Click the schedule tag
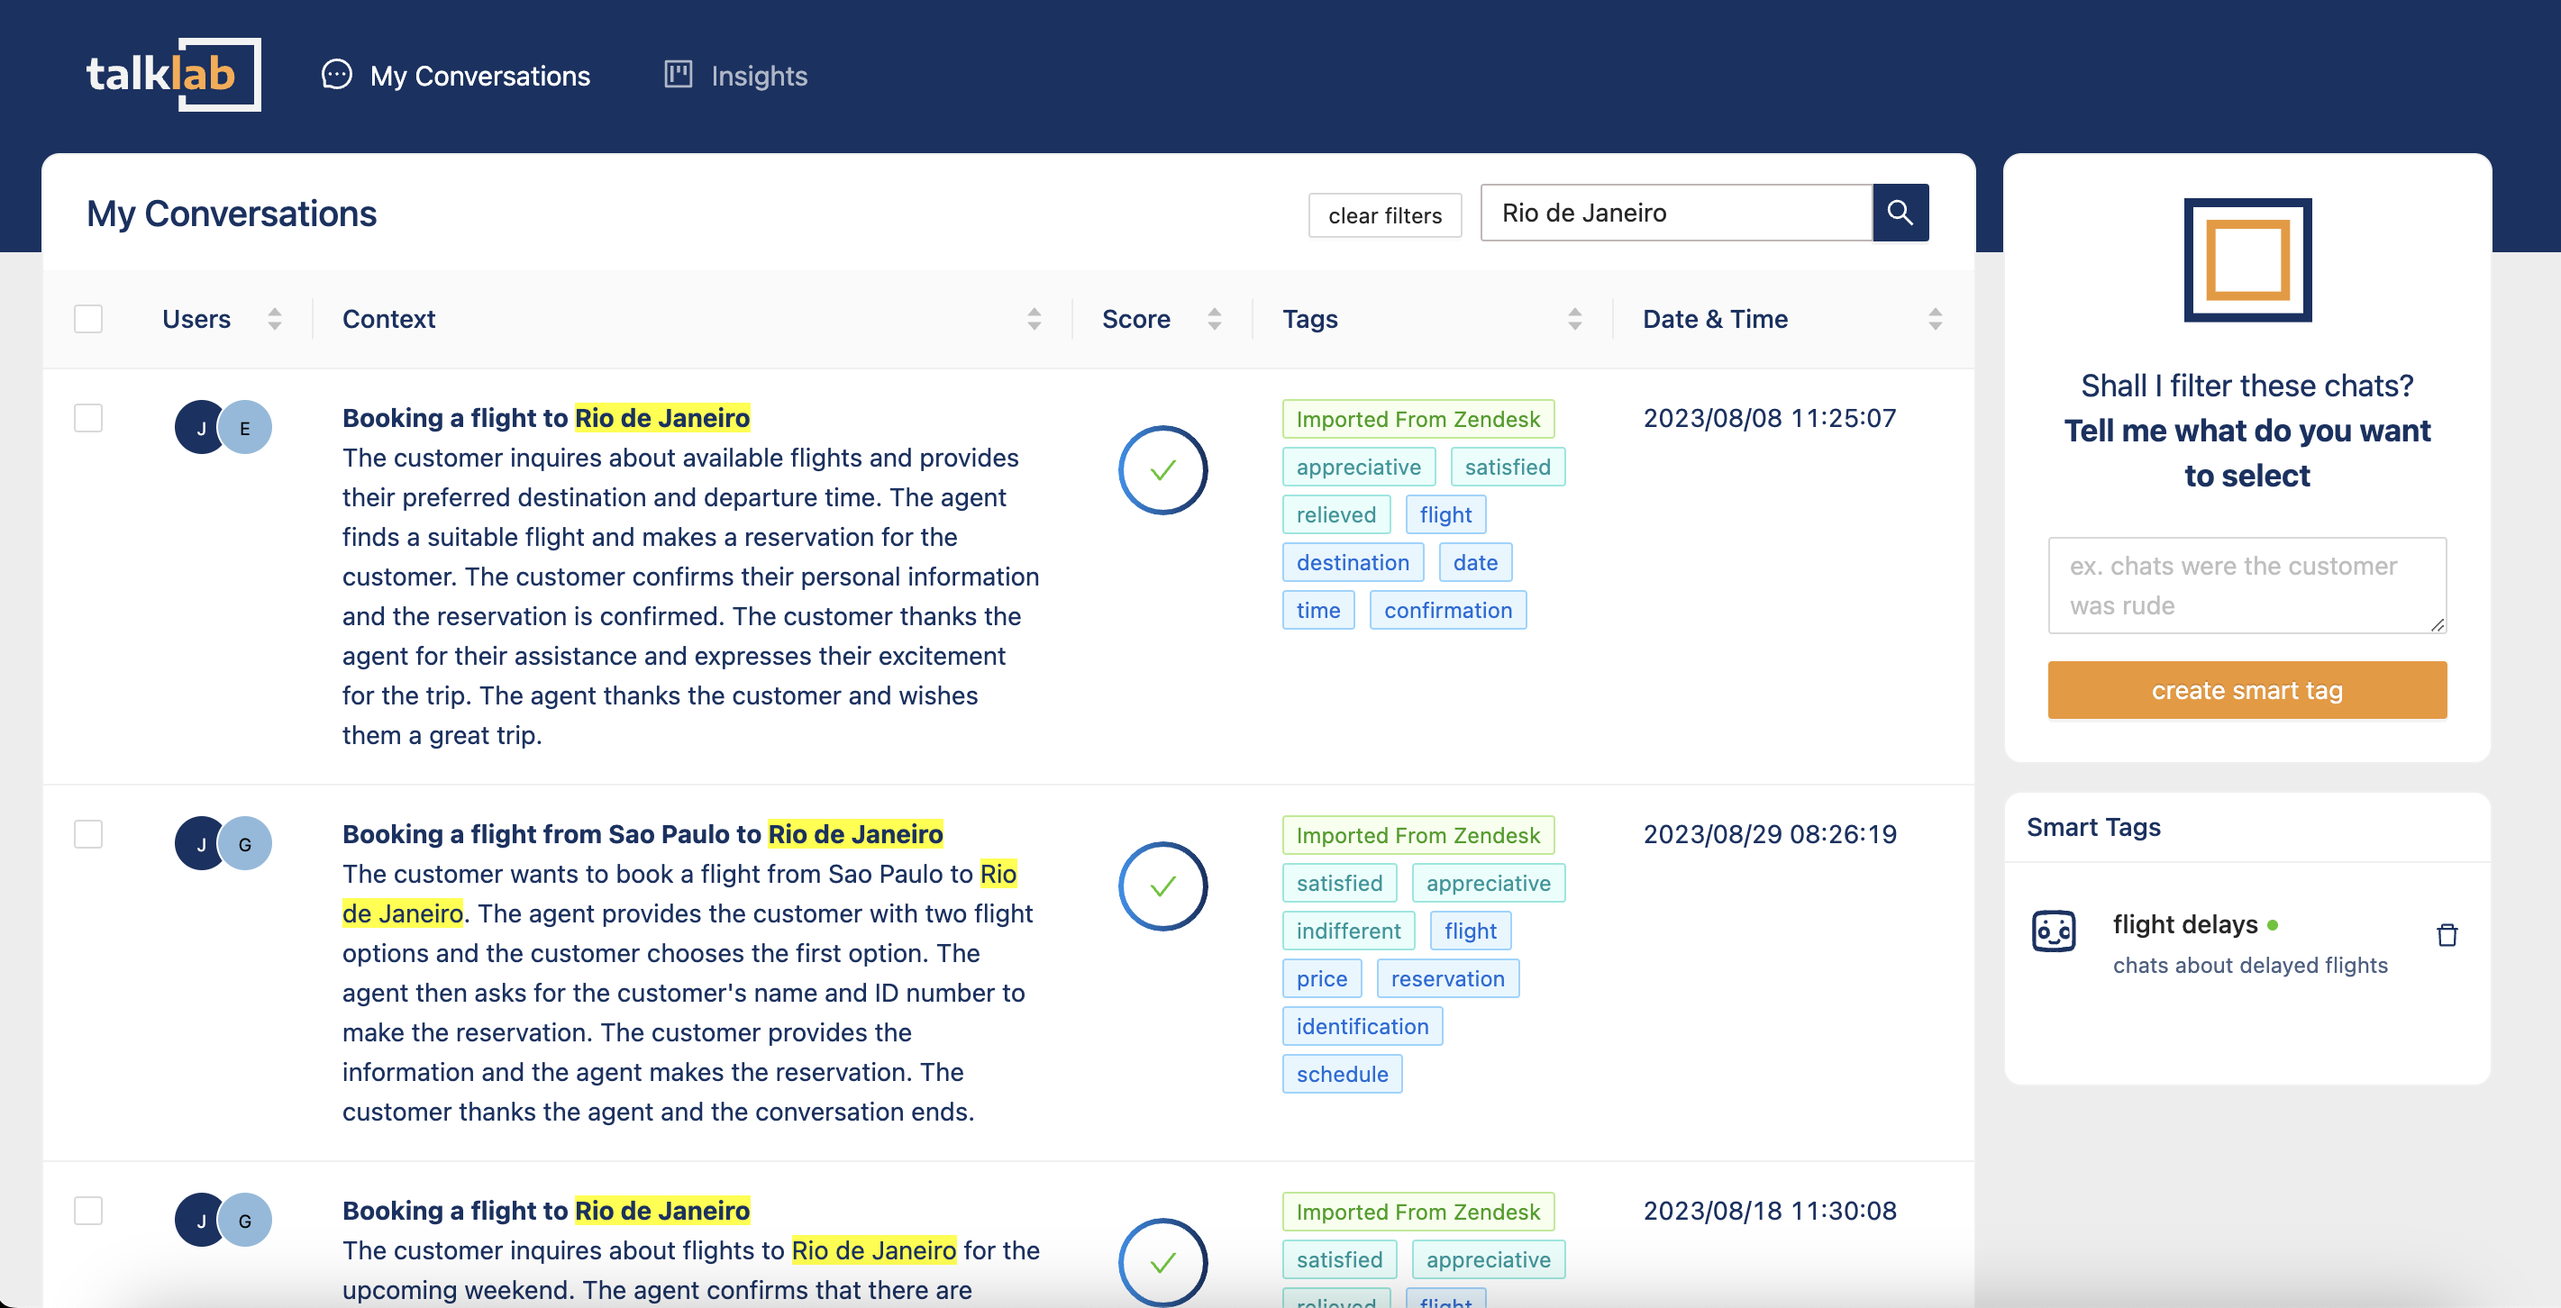 point(1342,1075)
